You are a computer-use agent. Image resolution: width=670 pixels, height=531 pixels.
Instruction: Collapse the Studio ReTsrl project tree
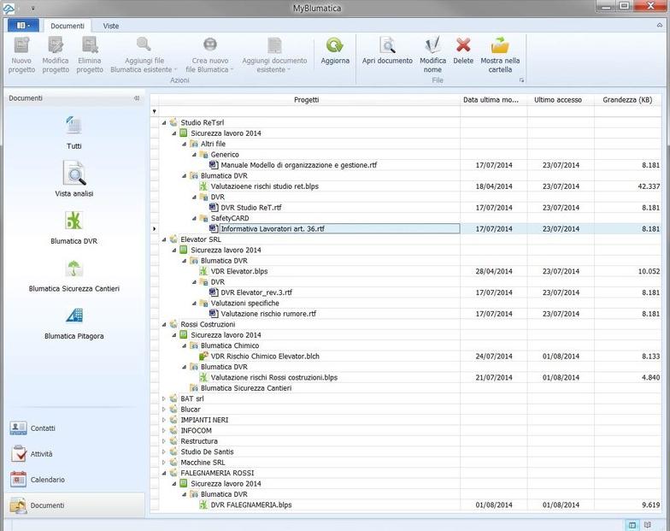[165, 123]
